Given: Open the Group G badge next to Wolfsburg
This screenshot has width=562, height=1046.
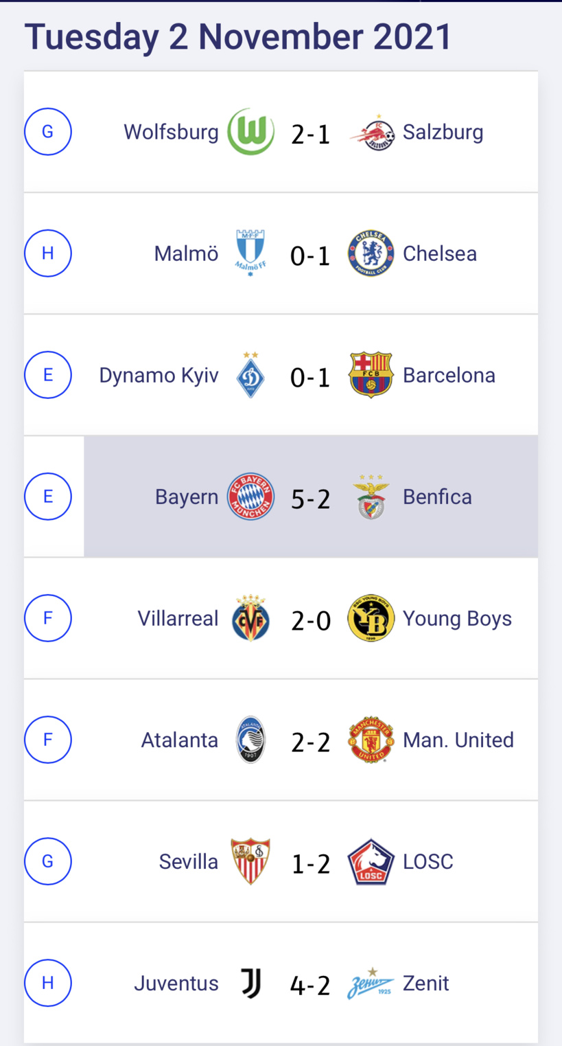Looking at the screenshot, I should click(x=47, y=130).
